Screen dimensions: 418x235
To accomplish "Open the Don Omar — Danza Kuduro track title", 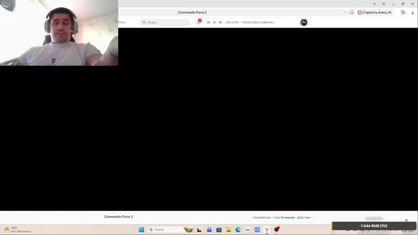I will pos(250,22).
